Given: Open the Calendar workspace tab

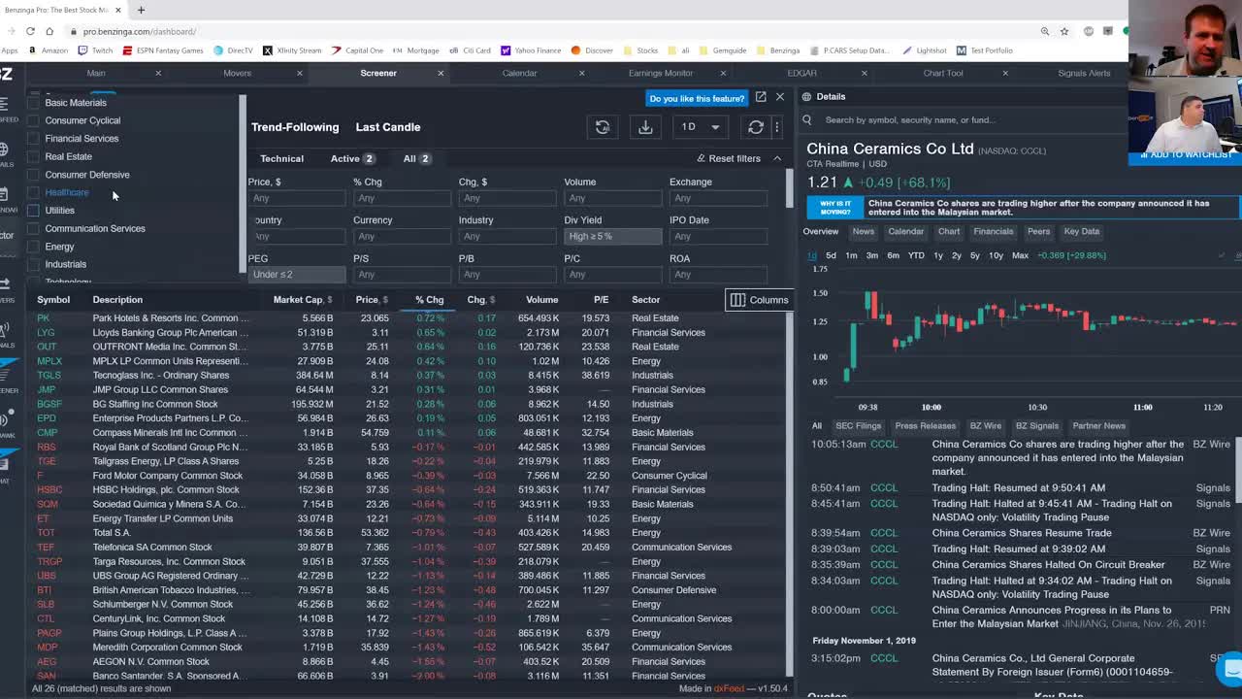Looking at the screenshot, I should click(x=519, y=73).
